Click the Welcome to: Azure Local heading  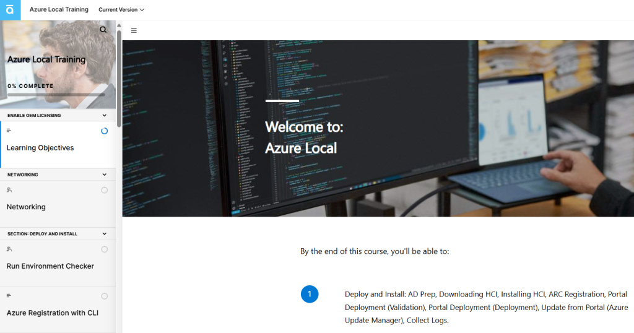pos(304,137)
